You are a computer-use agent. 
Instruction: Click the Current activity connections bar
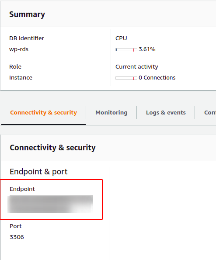click(126, 78)
